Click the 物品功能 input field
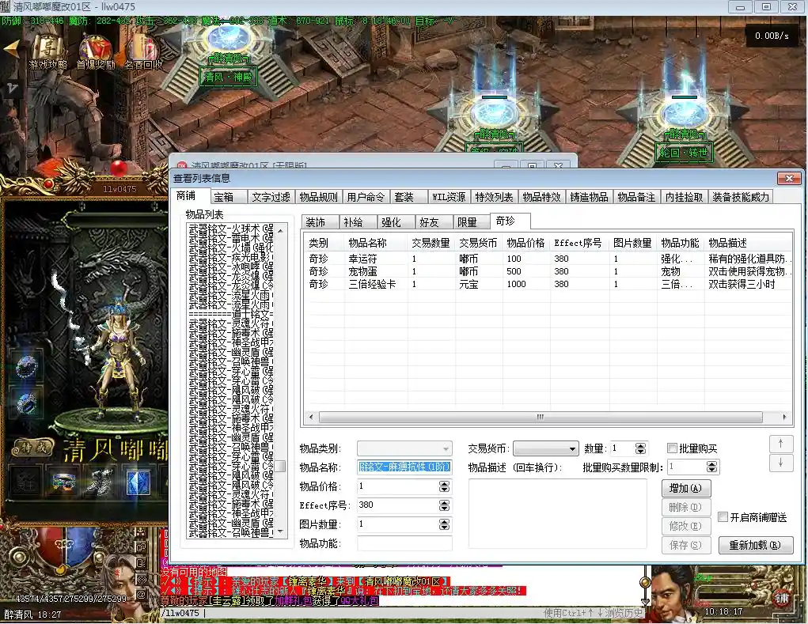Viewport: 808px width, 624px height. (x=404, y=543)
